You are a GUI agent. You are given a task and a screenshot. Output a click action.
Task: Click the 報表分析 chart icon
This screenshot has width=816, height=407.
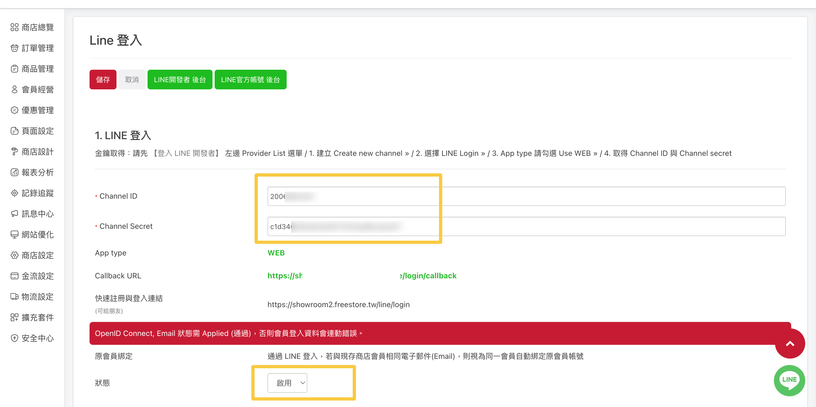tap(14, 172)
